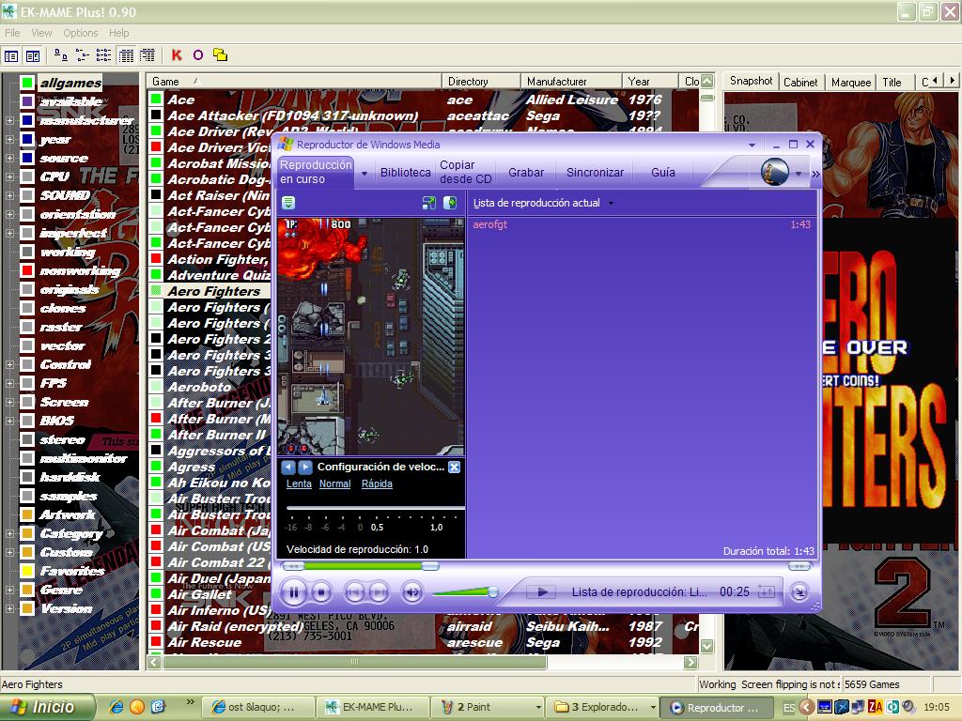962x721 pixels.
Task: Select the available folder filter
Action: tap(70, 101)
